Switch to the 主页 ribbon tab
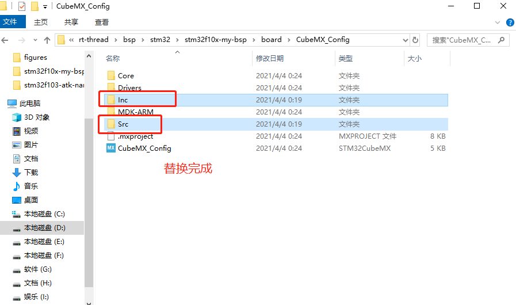Screen dimensions: 516x305 41,22
